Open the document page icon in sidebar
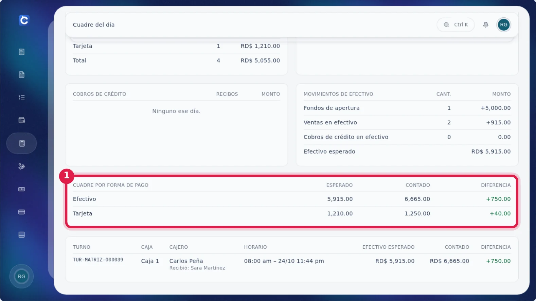 point(22,75)
